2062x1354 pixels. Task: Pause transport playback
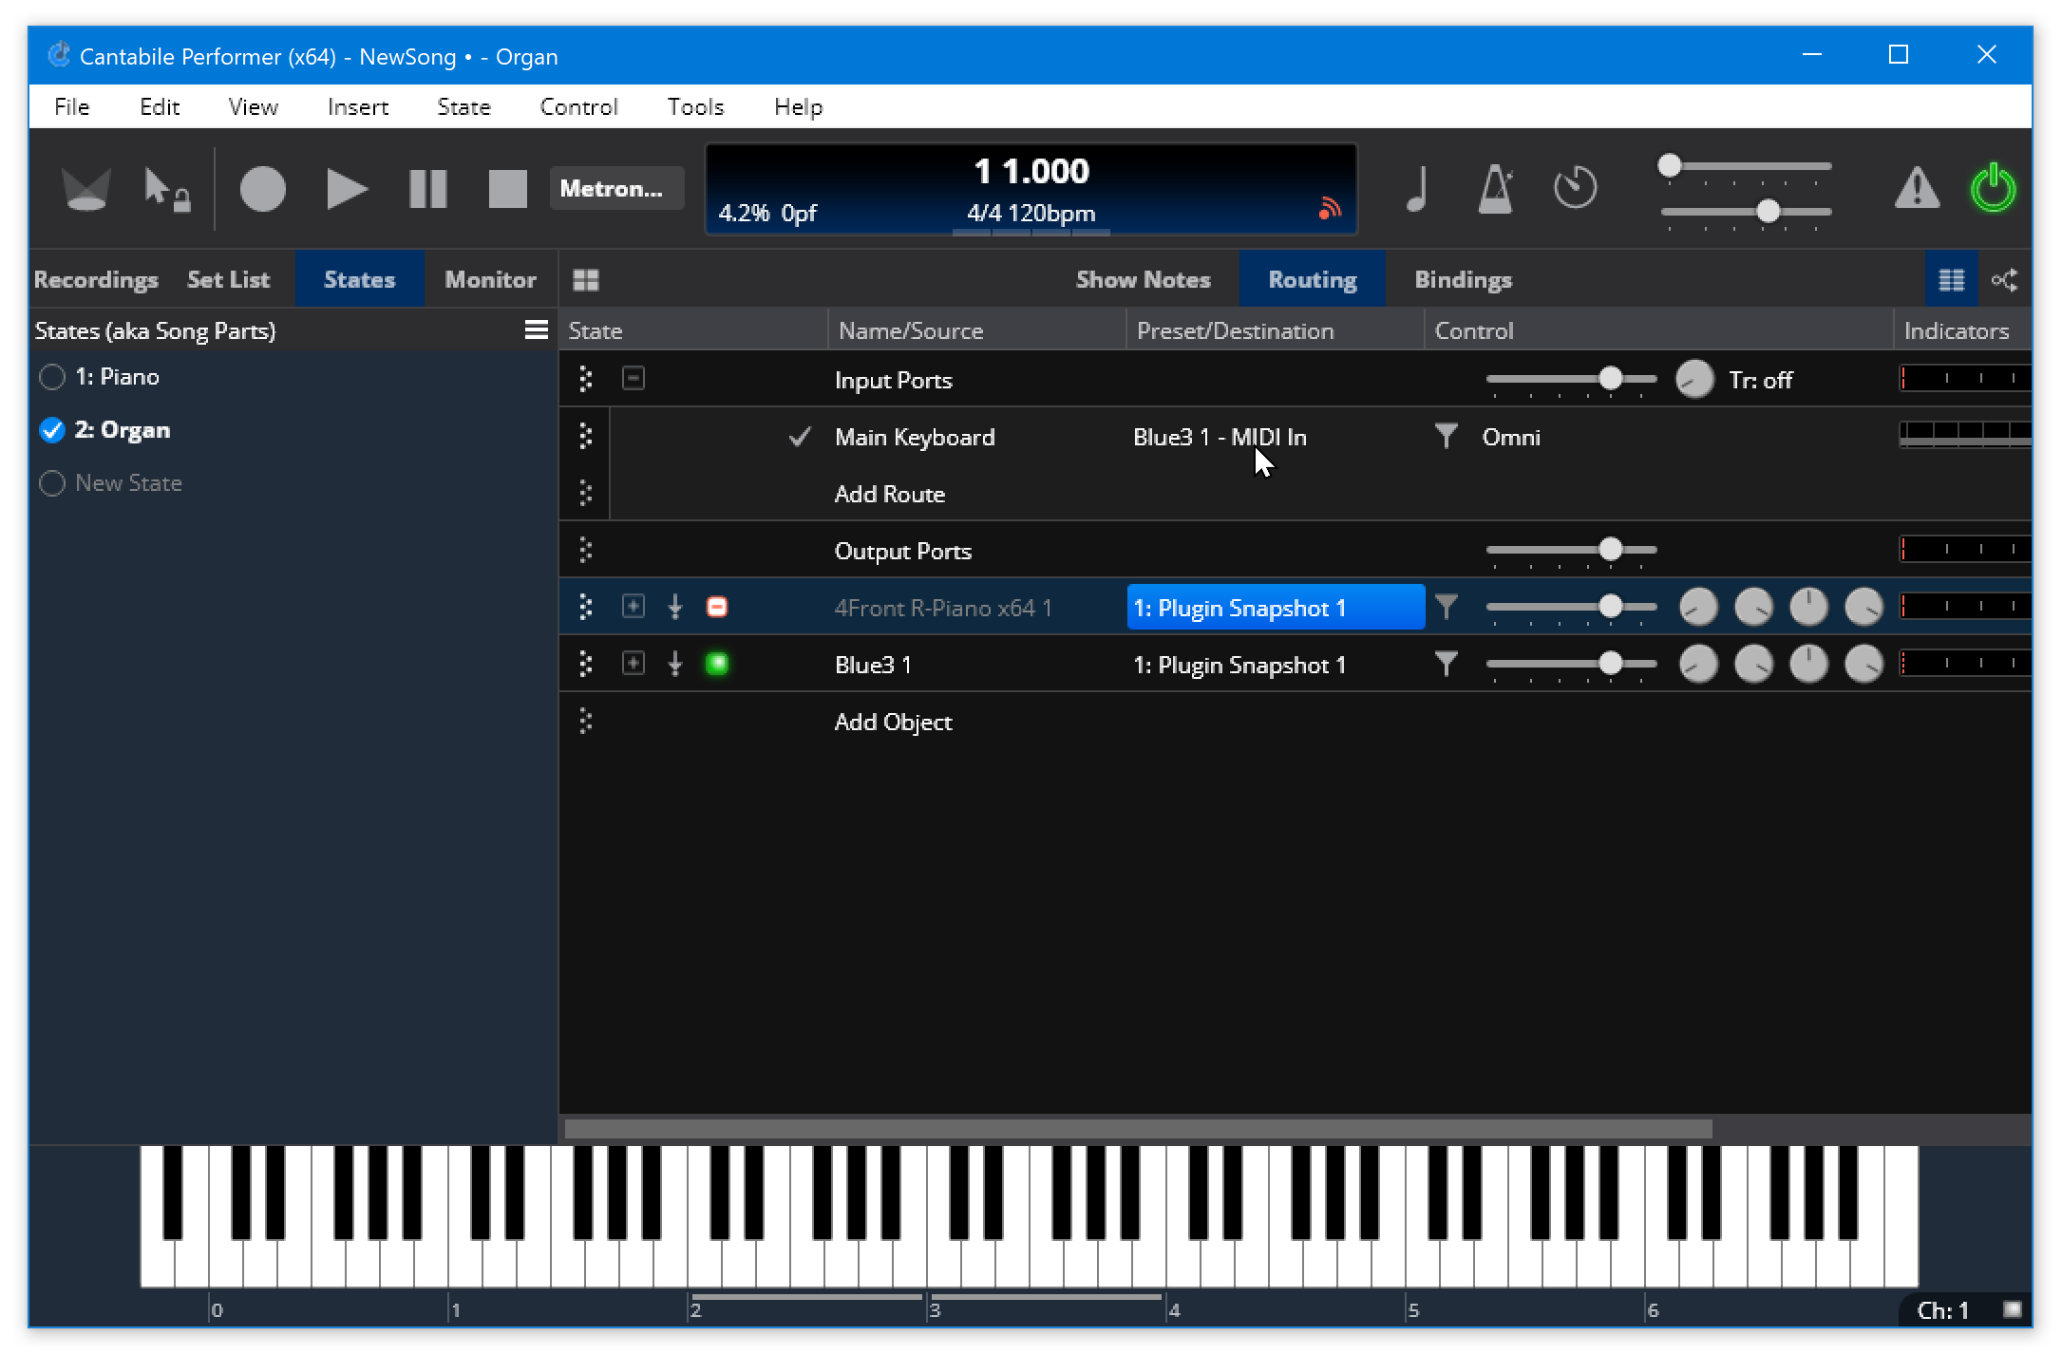(x=427, y=188)
